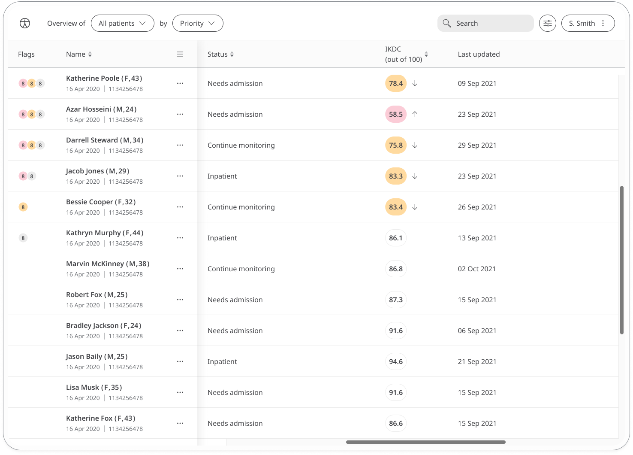Click downward trend arrow beside 83.4
This screenshot has width=633, height=455.
coord(415,207)
